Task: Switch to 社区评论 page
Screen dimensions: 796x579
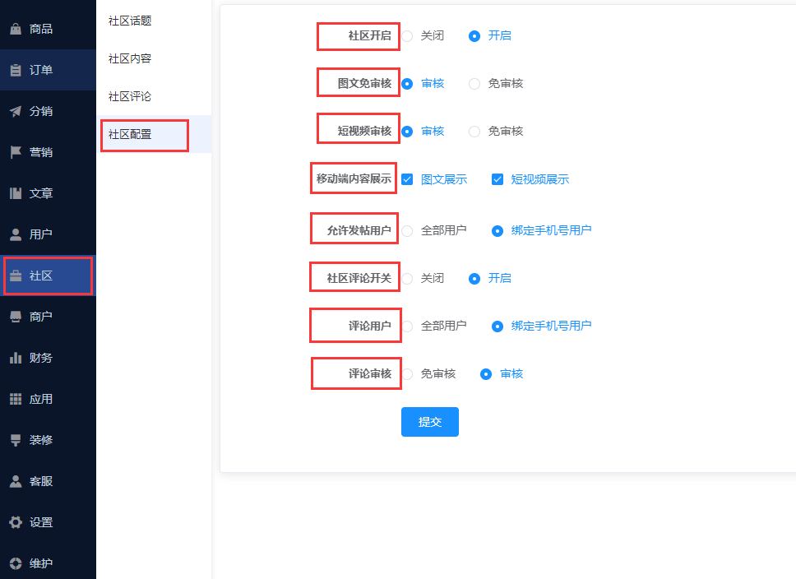Action: click(x=130, y=96)
